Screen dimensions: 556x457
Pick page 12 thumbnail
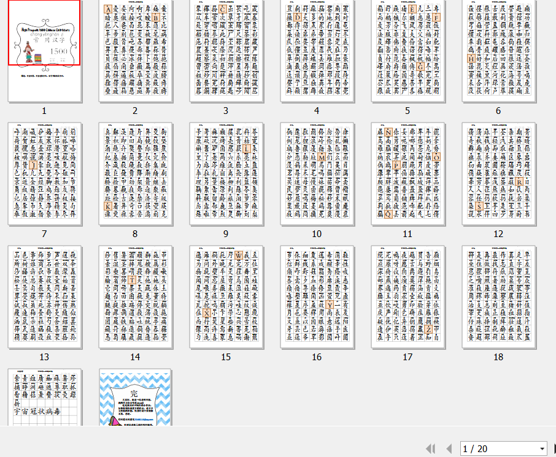coord(498,173)
